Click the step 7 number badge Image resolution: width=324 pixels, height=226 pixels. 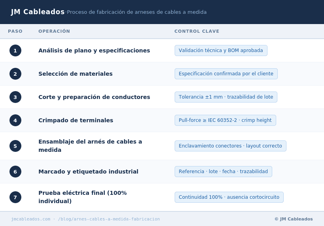click(x=15, y=197)
